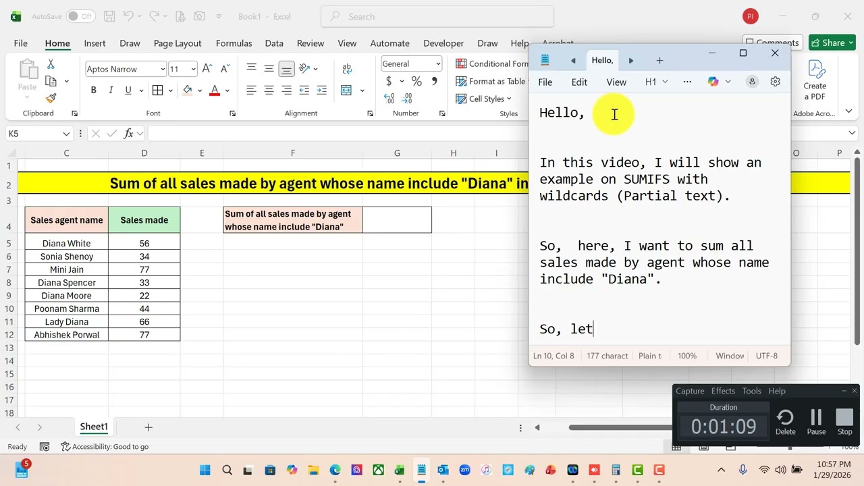Viewport: 864px width, 486px height.
Task: Click the Wrap Text icon
Action: click(347, 68)
